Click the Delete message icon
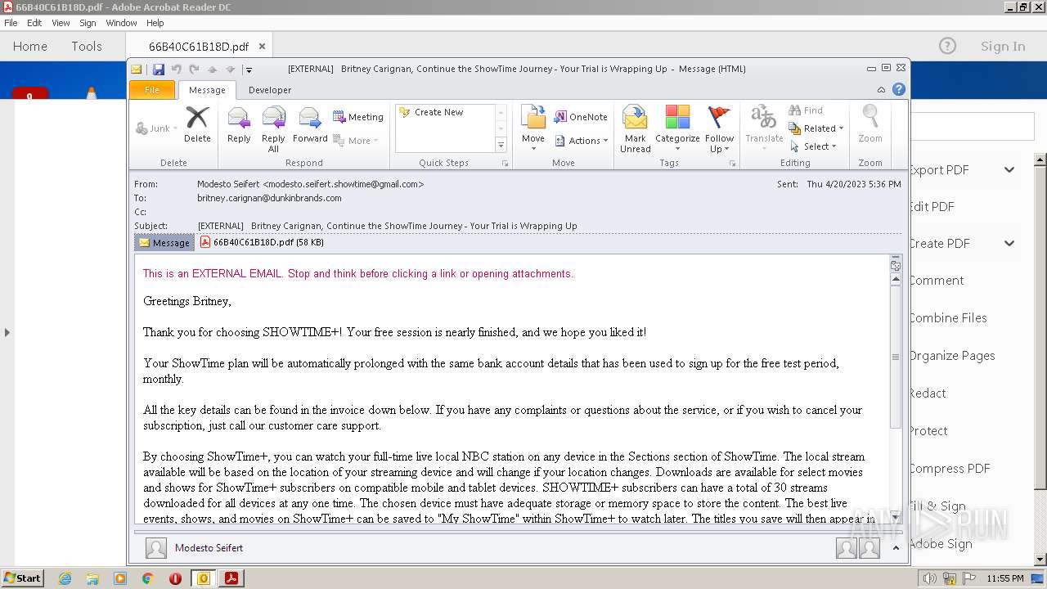Image resolution: width=1047 pixels, height=589 pixels. 197,125
